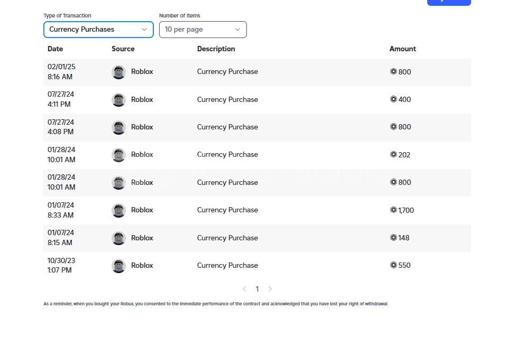Click Roblox avatar in 07/27/24 4:11 PM row

tap(118, 100)
